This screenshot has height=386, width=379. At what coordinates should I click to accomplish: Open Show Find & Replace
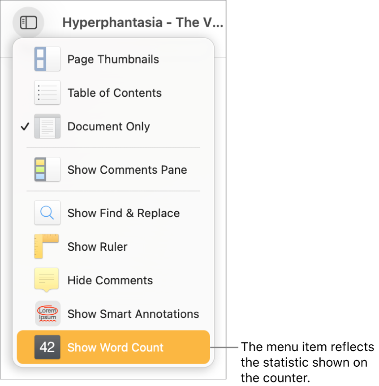pos(123,213)
